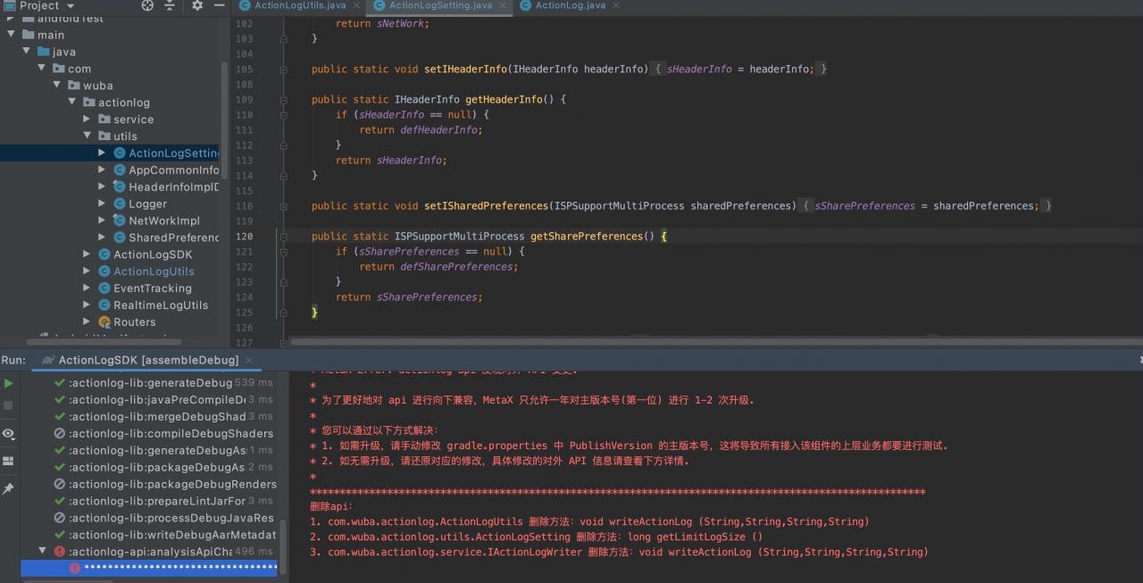1143x583 pixels.
Task: Toggle the eye view options in Run panel
Action: pos(8,434)
